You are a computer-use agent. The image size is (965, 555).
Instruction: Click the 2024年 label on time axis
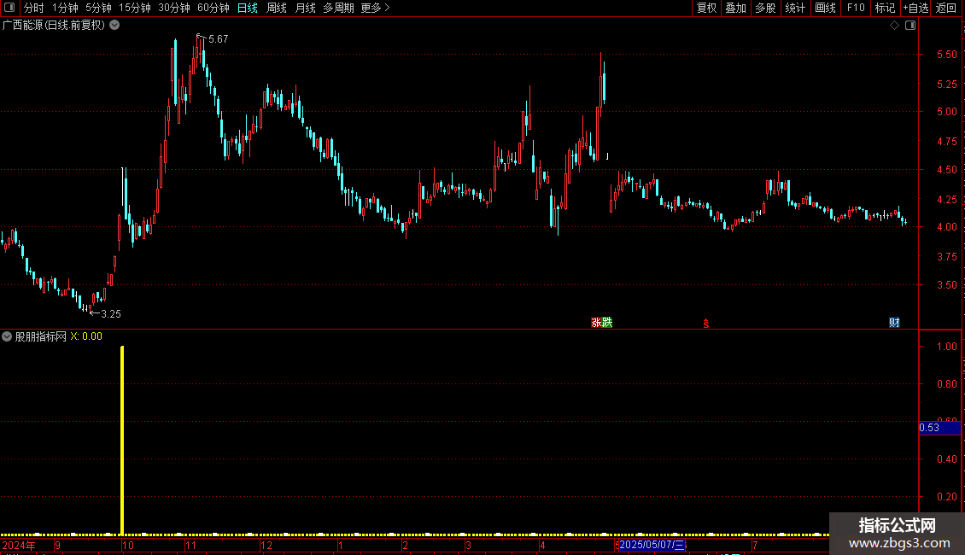(19, 545)
